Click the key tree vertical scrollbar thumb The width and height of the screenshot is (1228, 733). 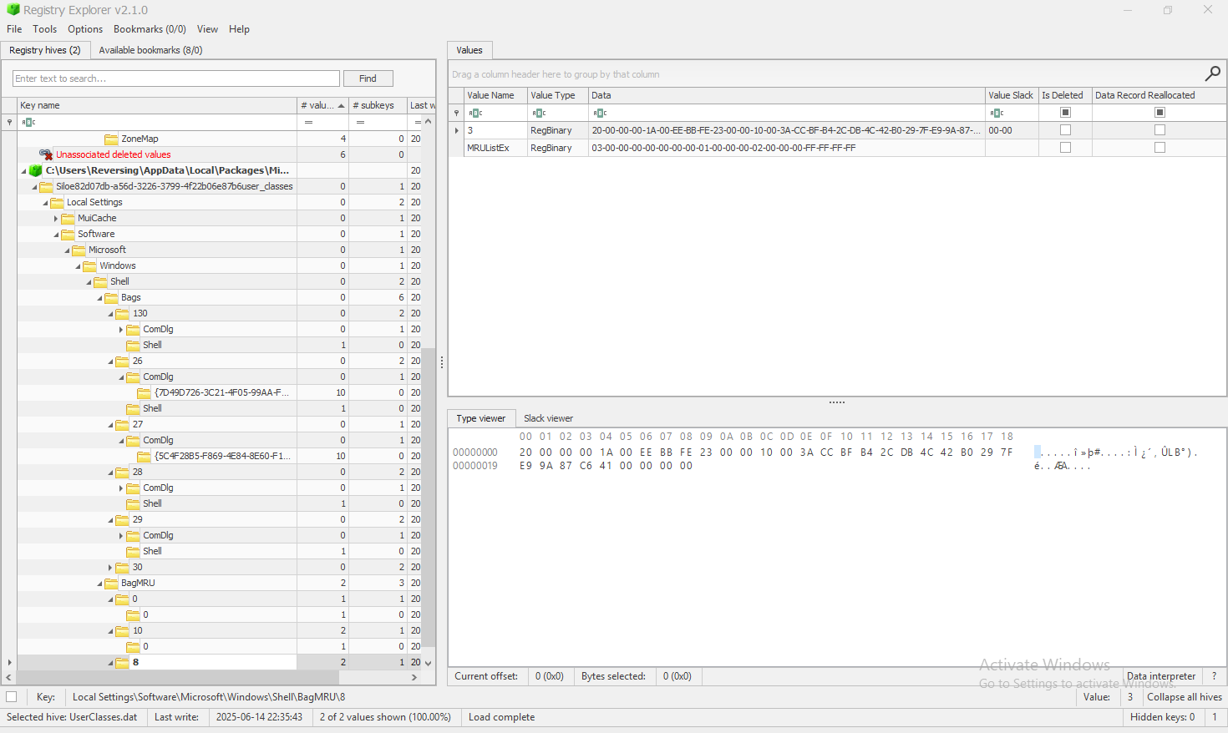[429, 497]
